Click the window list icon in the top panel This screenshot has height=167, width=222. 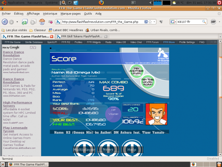point(70,3)
